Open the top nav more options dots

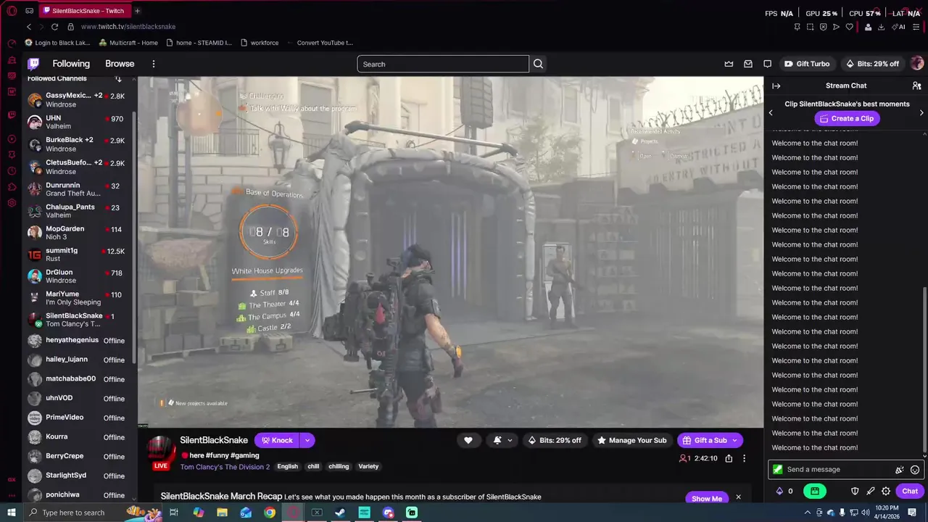[153, 64]
